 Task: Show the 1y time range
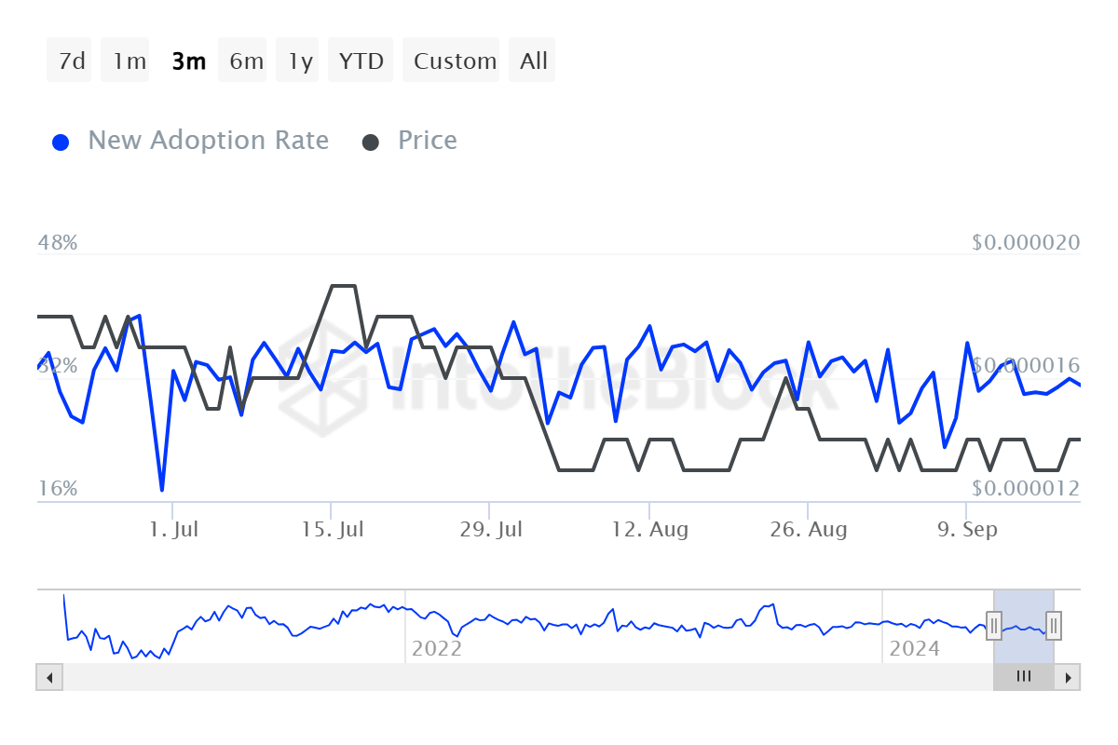[300, 61]
